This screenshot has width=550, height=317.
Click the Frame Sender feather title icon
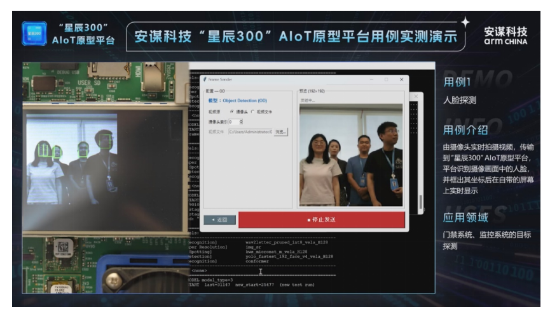(x=205, y=79)
